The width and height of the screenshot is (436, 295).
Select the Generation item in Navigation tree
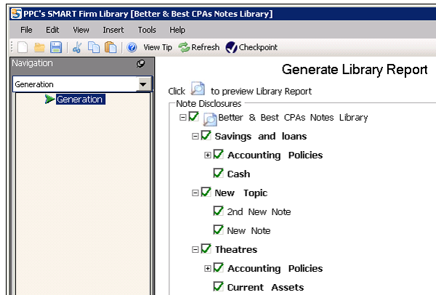tap(81, 100)
